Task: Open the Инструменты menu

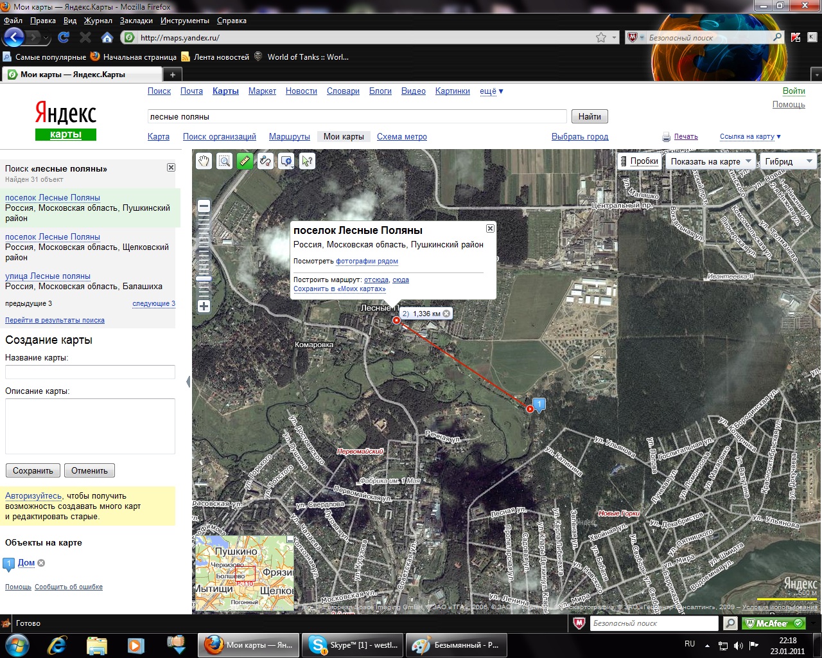Action: pos(185,21)
